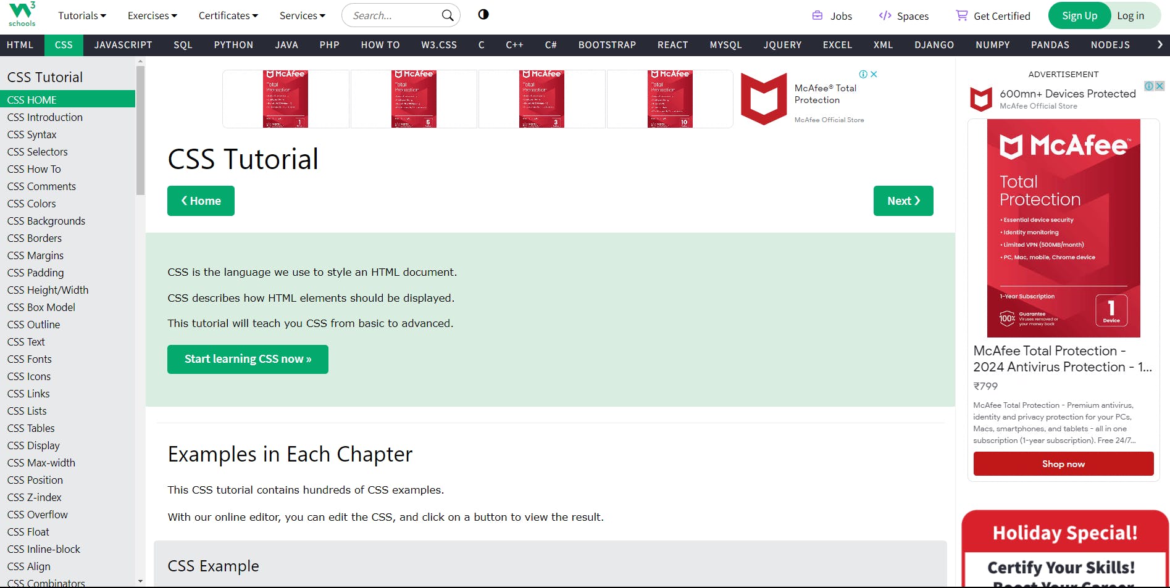Image resolution: width=1170 pixels, height=588 pixels.
Task: Click the 5-device McAfee product thumbnail
Action: tap(414, 99)
